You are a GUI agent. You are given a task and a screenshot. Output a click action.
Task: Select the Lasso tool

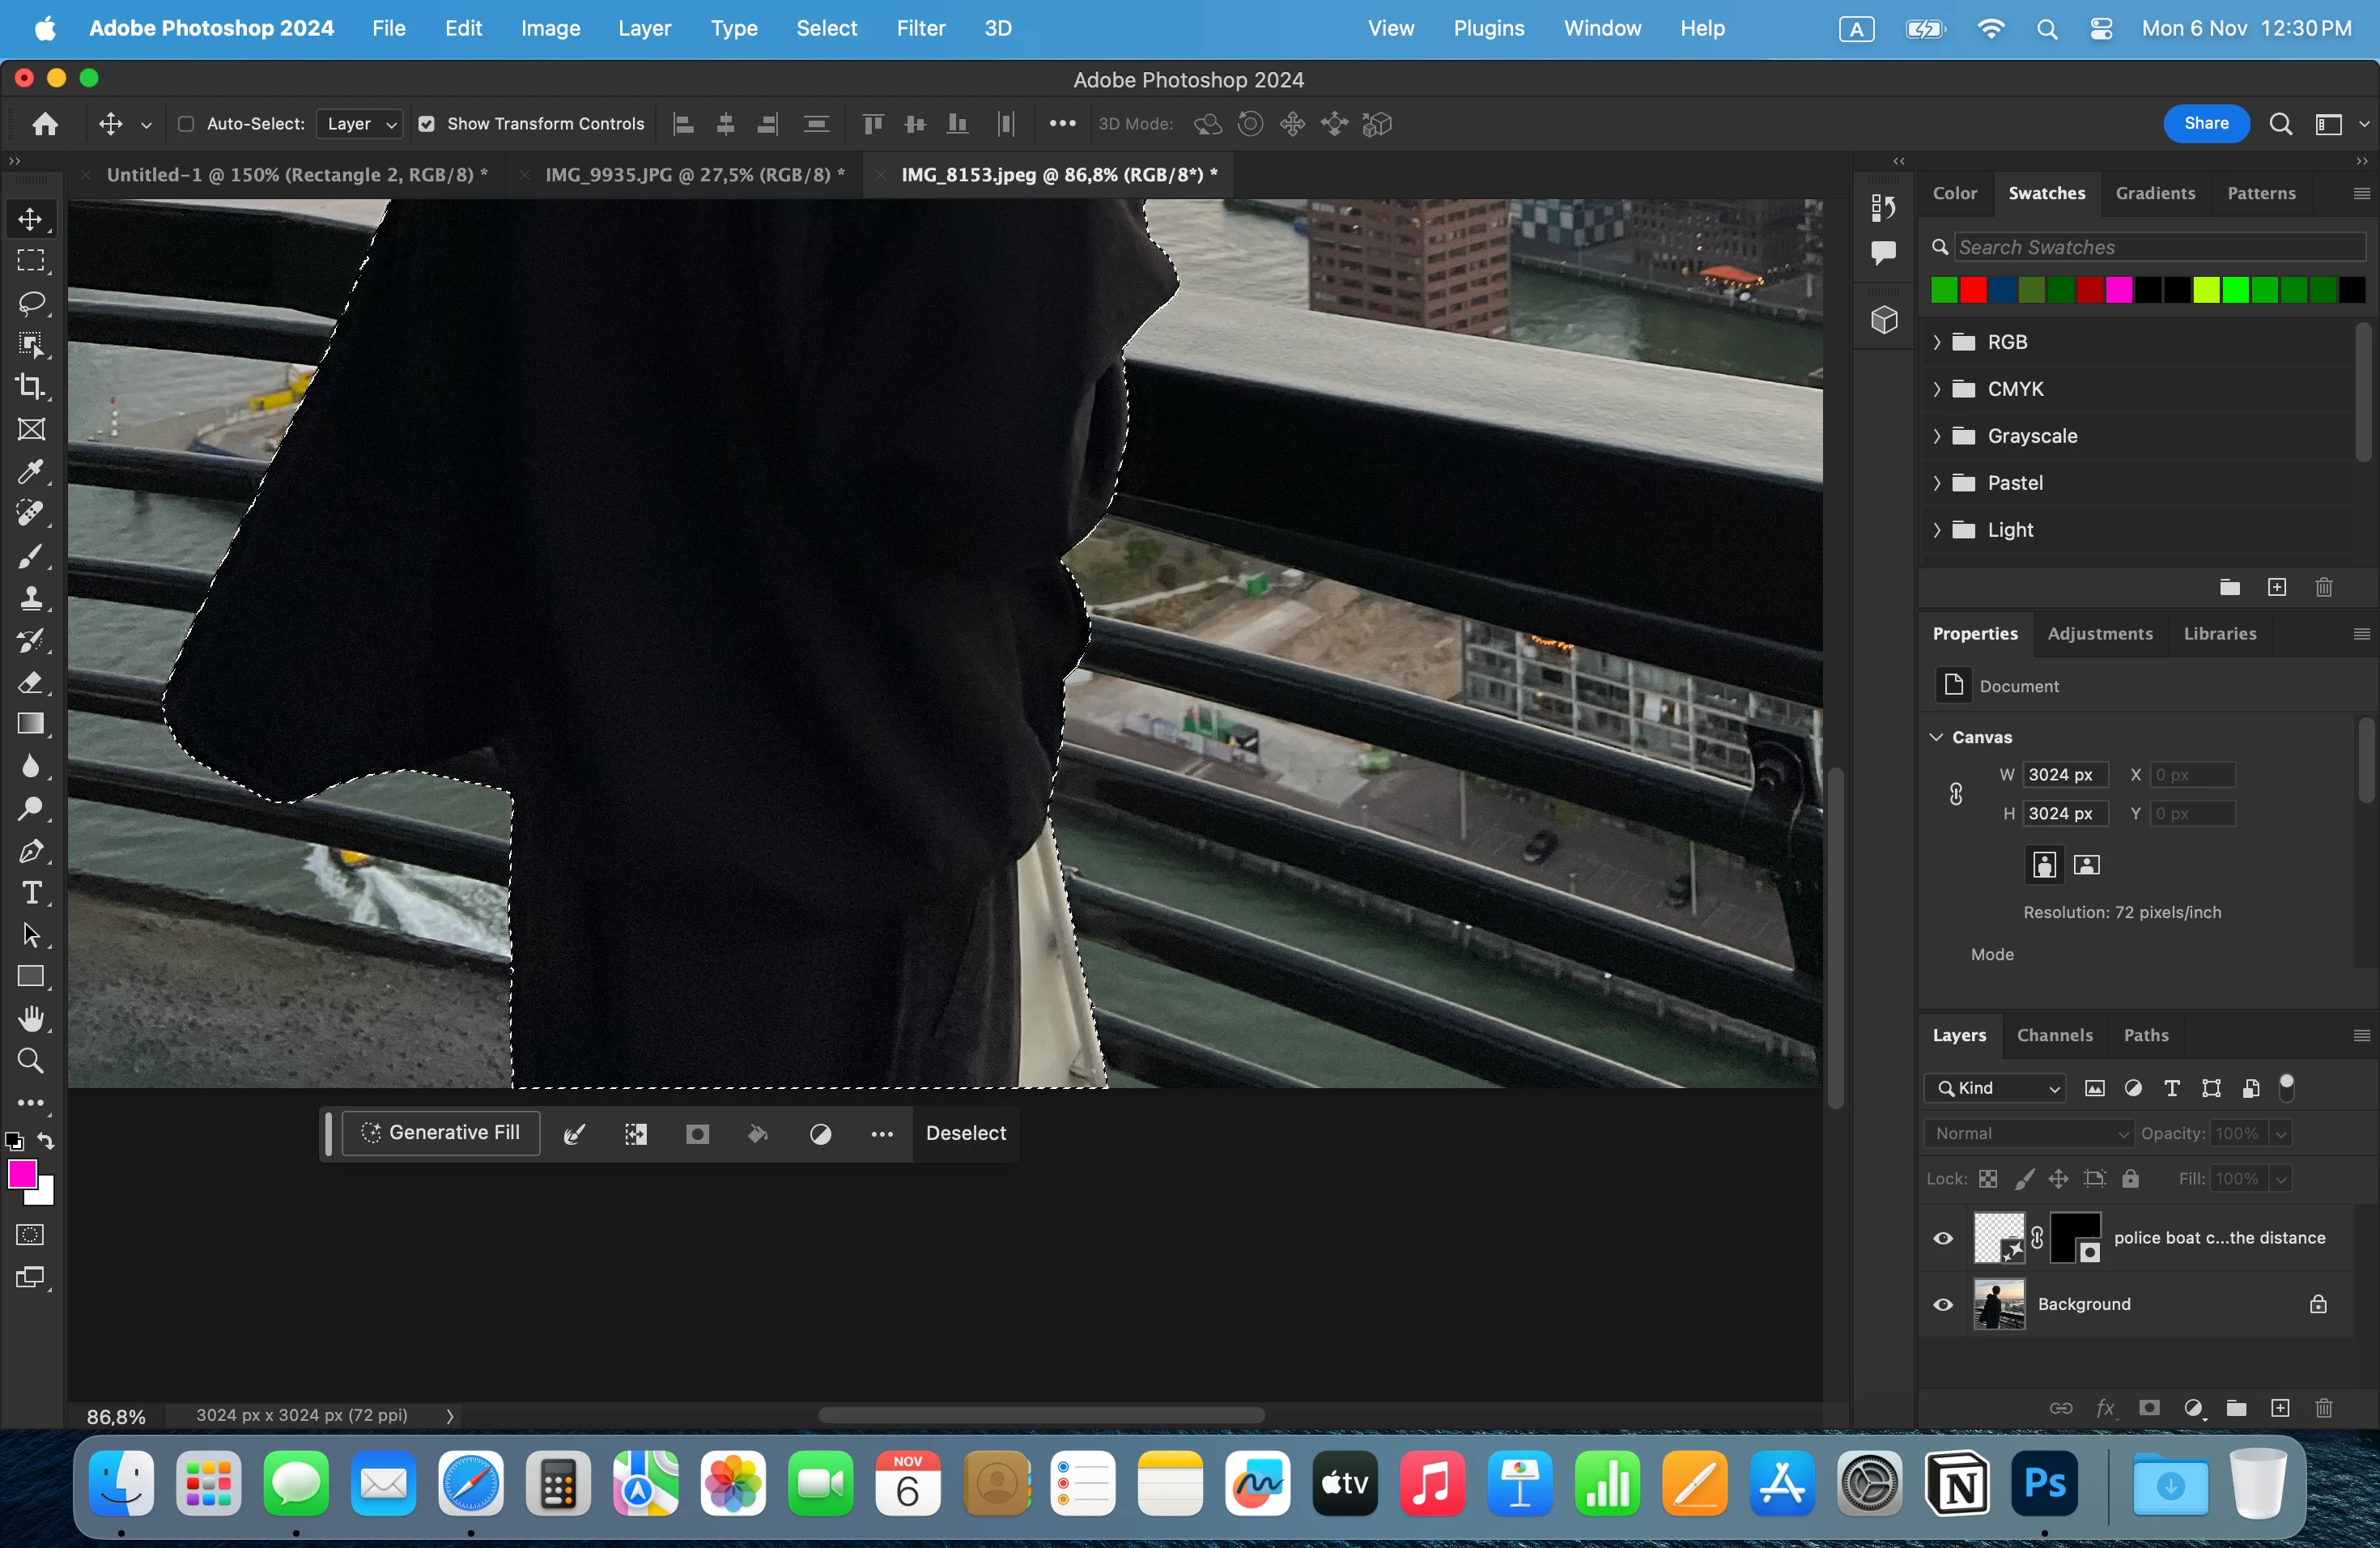pos(31,303)
